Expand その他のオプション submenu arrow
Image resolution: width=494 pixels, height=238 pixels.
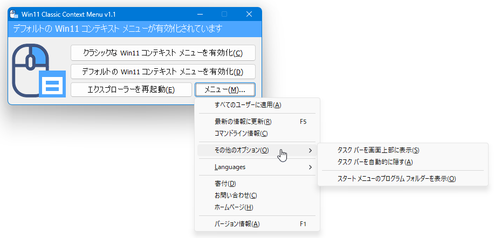tap(311, 151)
